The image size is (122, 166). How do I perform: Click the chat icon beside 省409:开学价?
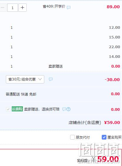(69, 8)
